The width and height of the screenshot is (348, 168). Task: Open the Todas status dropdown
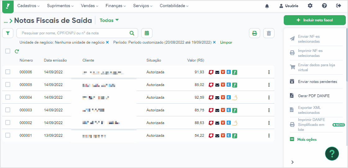(x=109, y=20)
